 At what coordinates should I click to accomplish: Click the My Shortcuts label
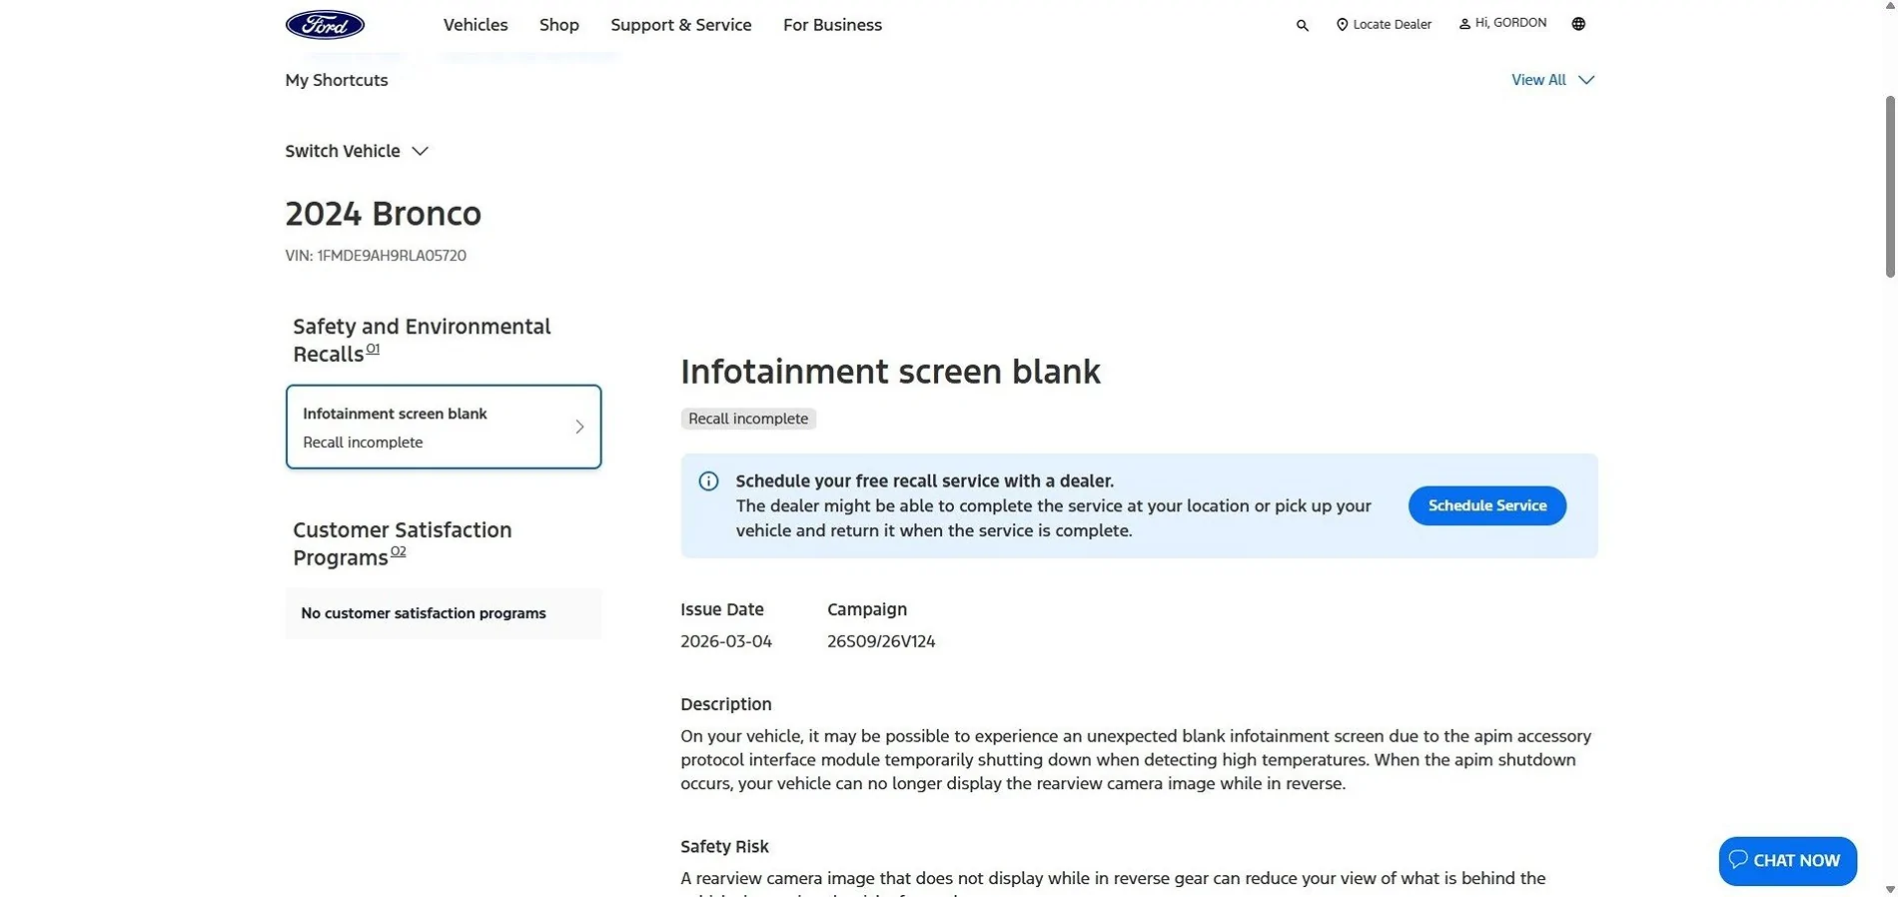tap(337, 80)
